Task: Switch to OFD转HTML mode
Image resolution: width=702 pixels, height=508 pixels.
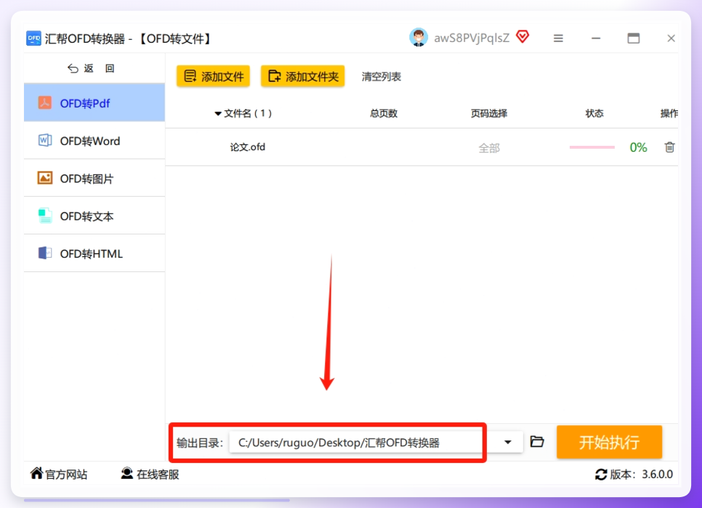Action: click(94, 253)
